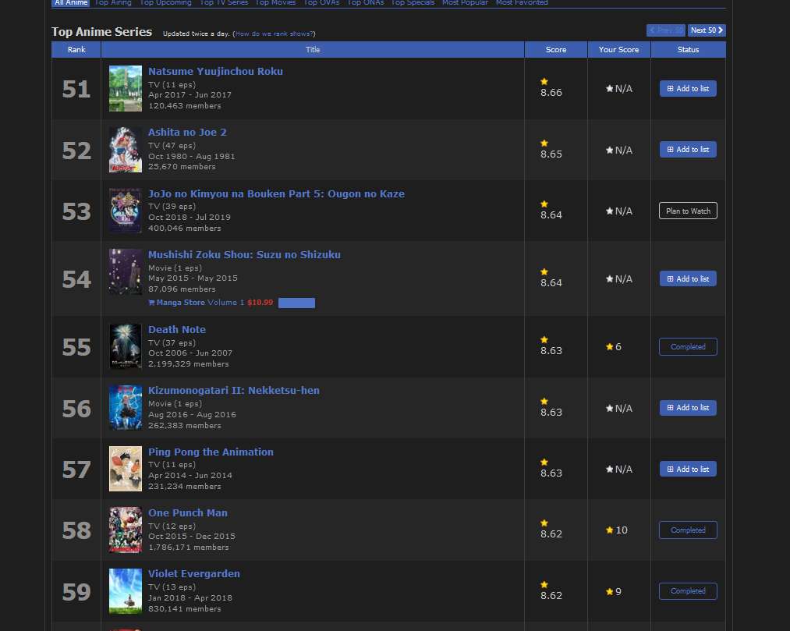Click rank number 53
The height and width of the screenshot is (631, 790).
pyautogui.click(x=76, y=211)
